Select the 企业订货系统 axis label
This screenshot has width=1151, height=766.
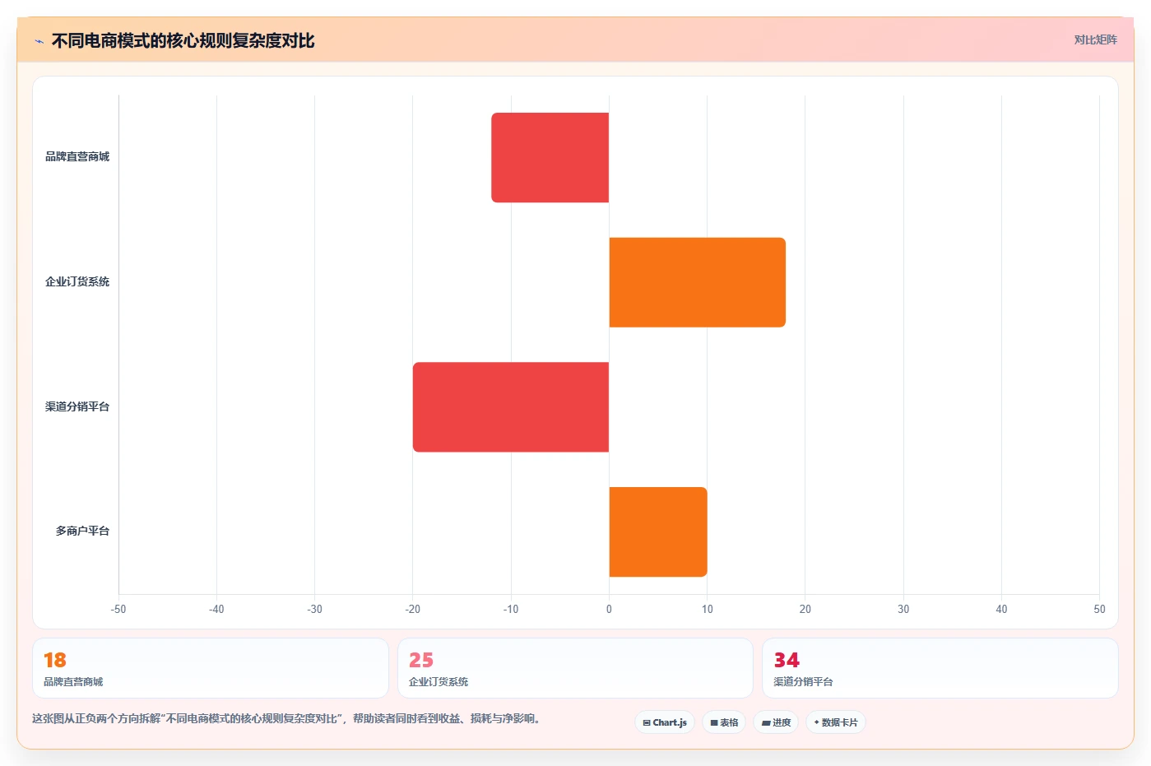click(77, 281)
